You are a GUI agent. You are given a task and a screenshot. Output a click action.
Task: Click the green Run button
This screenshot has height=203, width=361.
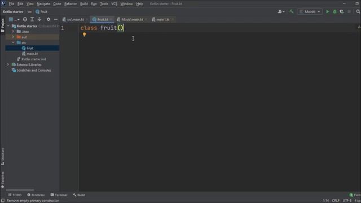[327, 11]
